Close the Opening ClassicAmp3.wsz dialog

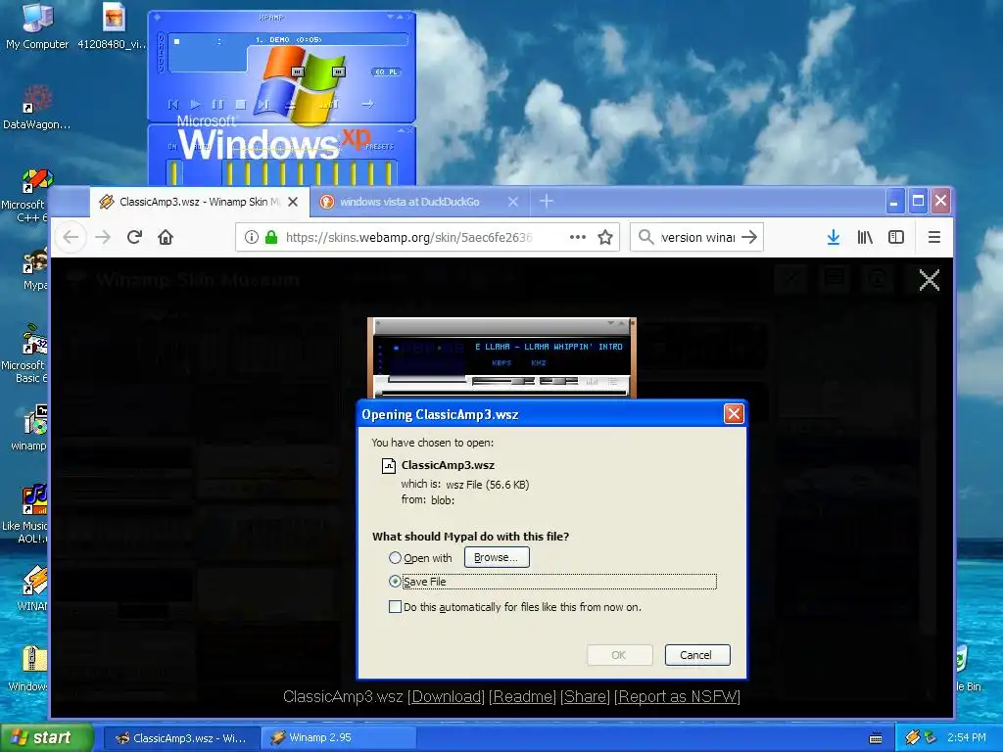coord(734,414)
